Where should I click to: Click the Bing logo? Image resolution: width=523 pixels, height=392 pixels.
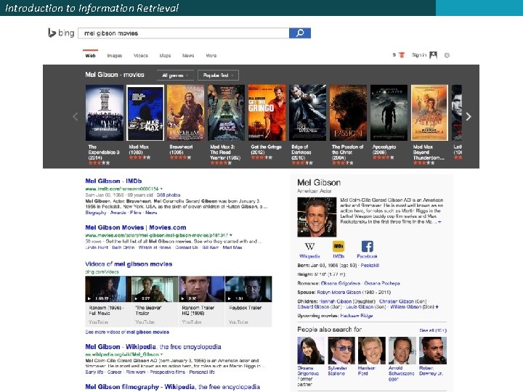click(x=61, y=33)
